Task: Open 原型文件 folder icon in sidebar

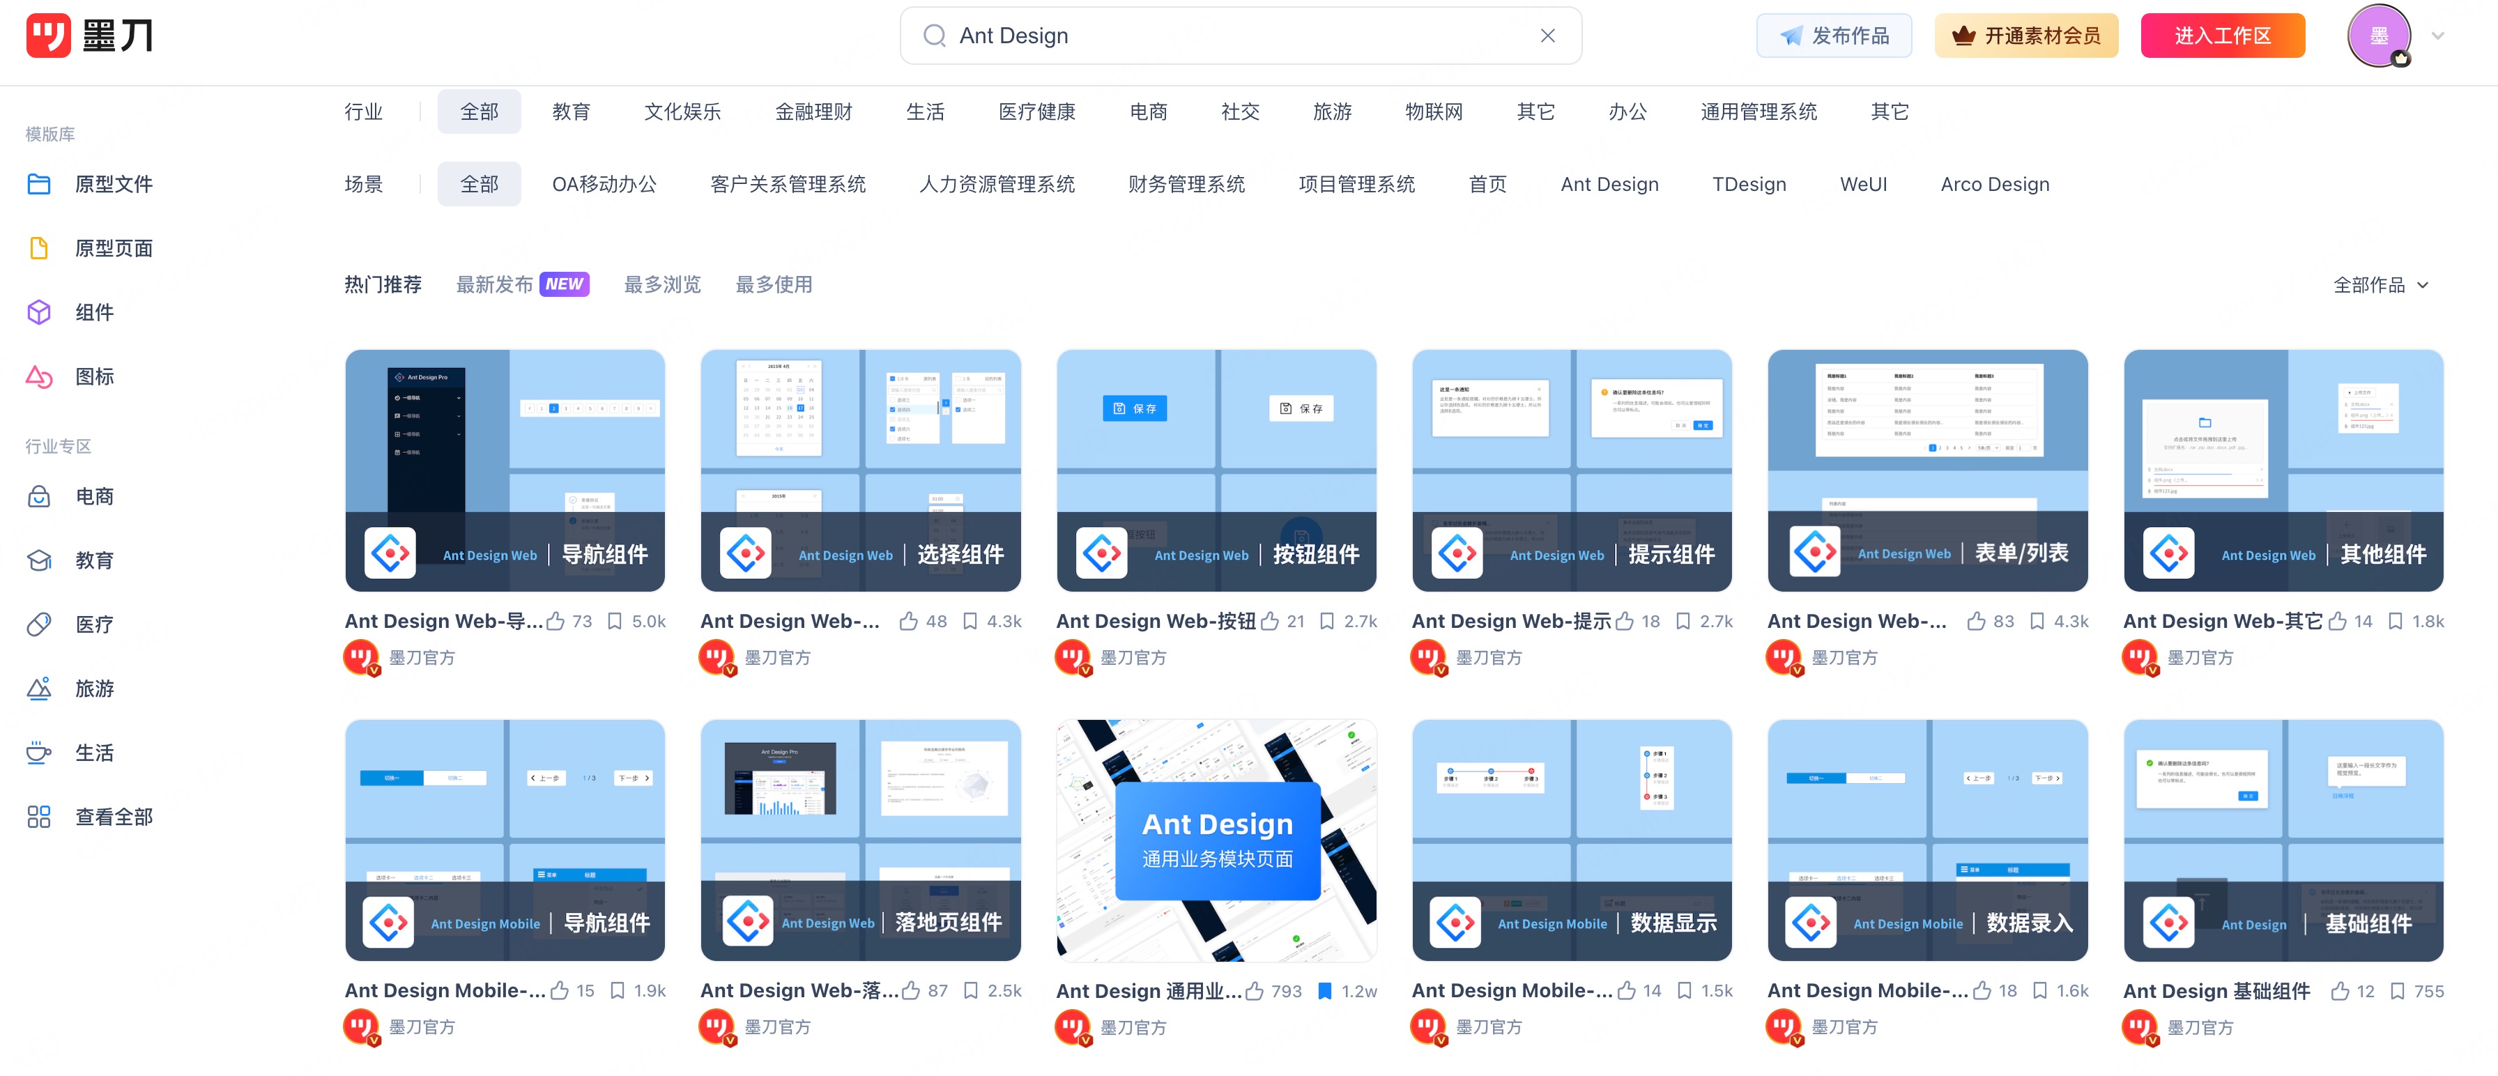Action: click(39, 184)
